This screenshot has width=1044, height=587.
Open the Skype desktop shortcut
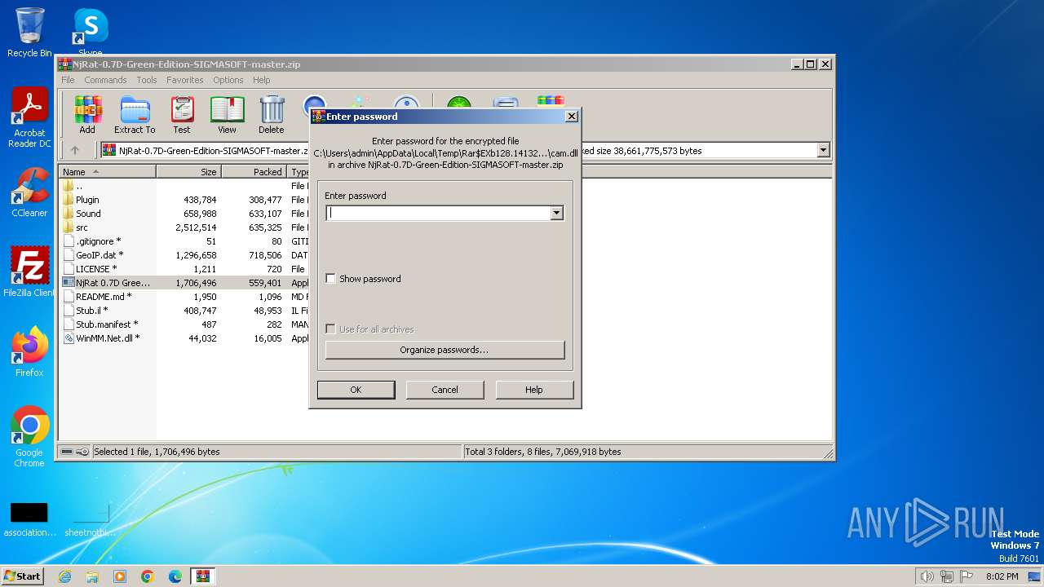[x=91, y=33]
